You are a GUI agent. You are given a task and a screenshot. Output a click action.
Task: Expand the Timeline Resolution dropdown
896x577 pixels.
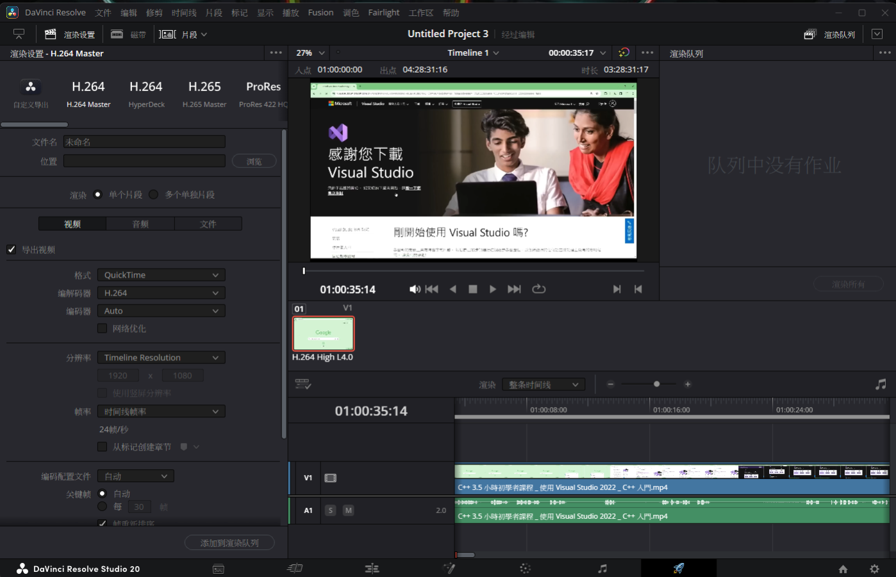click(161, 358)
